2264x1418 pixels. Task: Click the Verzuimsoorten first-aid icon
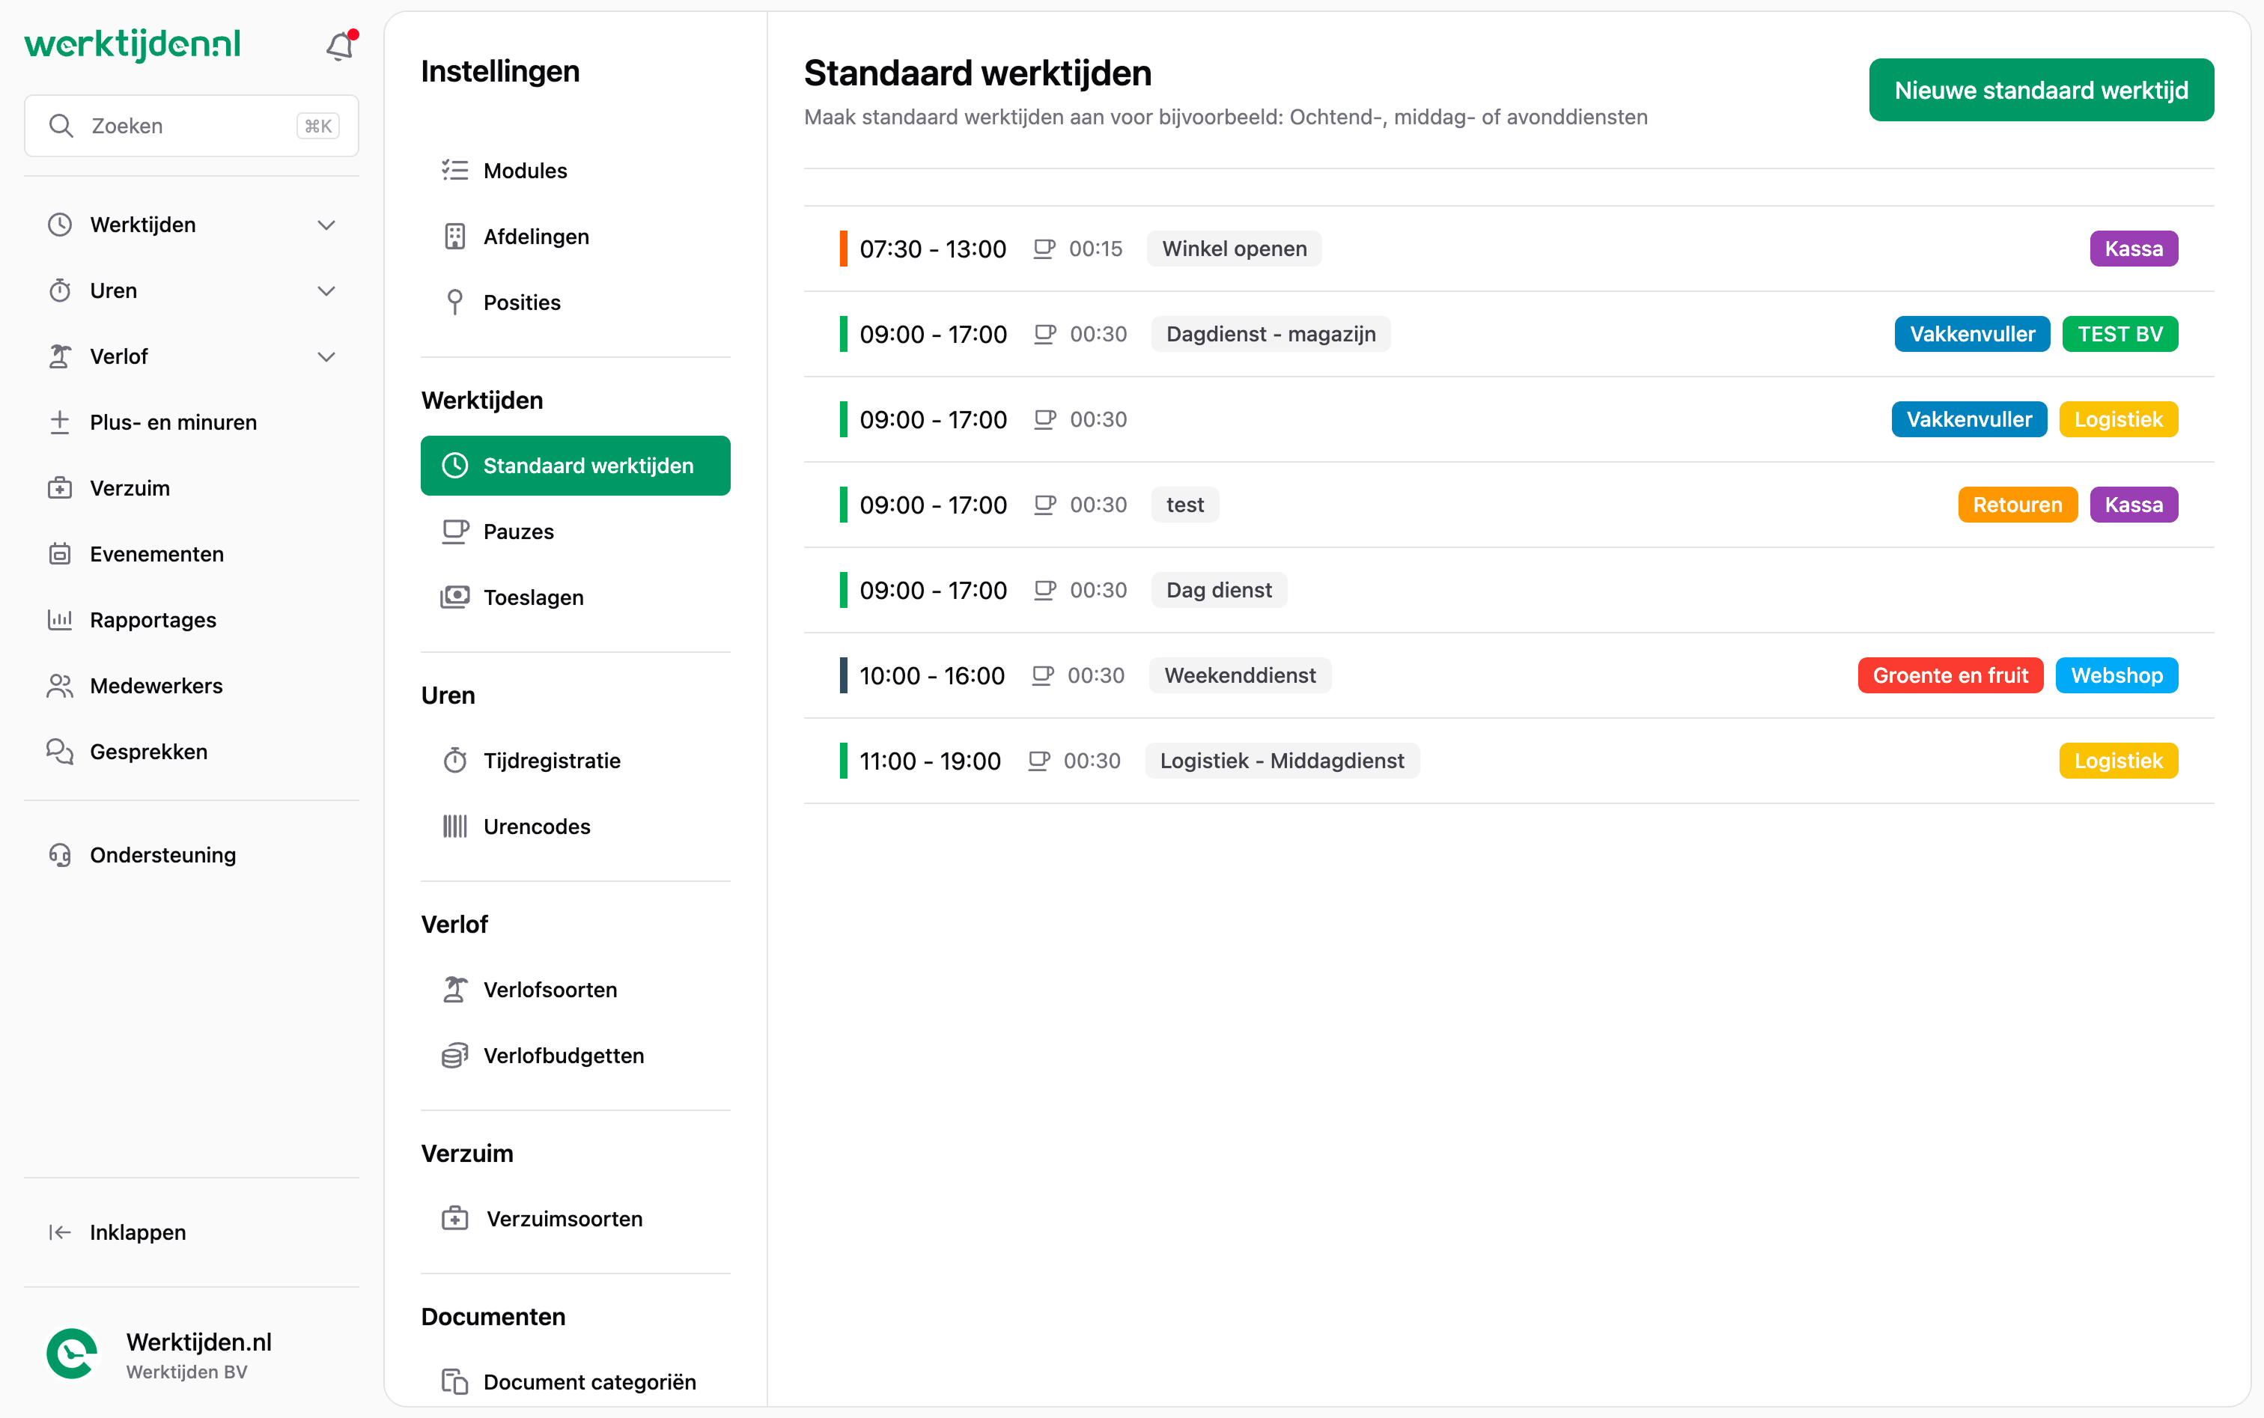[455, 1218]
